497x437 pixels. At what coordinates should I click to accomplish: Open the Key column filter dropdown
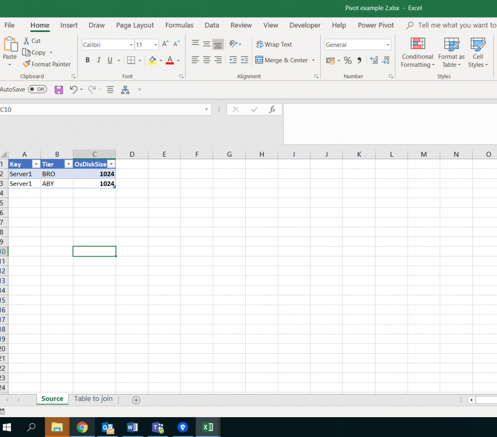[36, 164]
